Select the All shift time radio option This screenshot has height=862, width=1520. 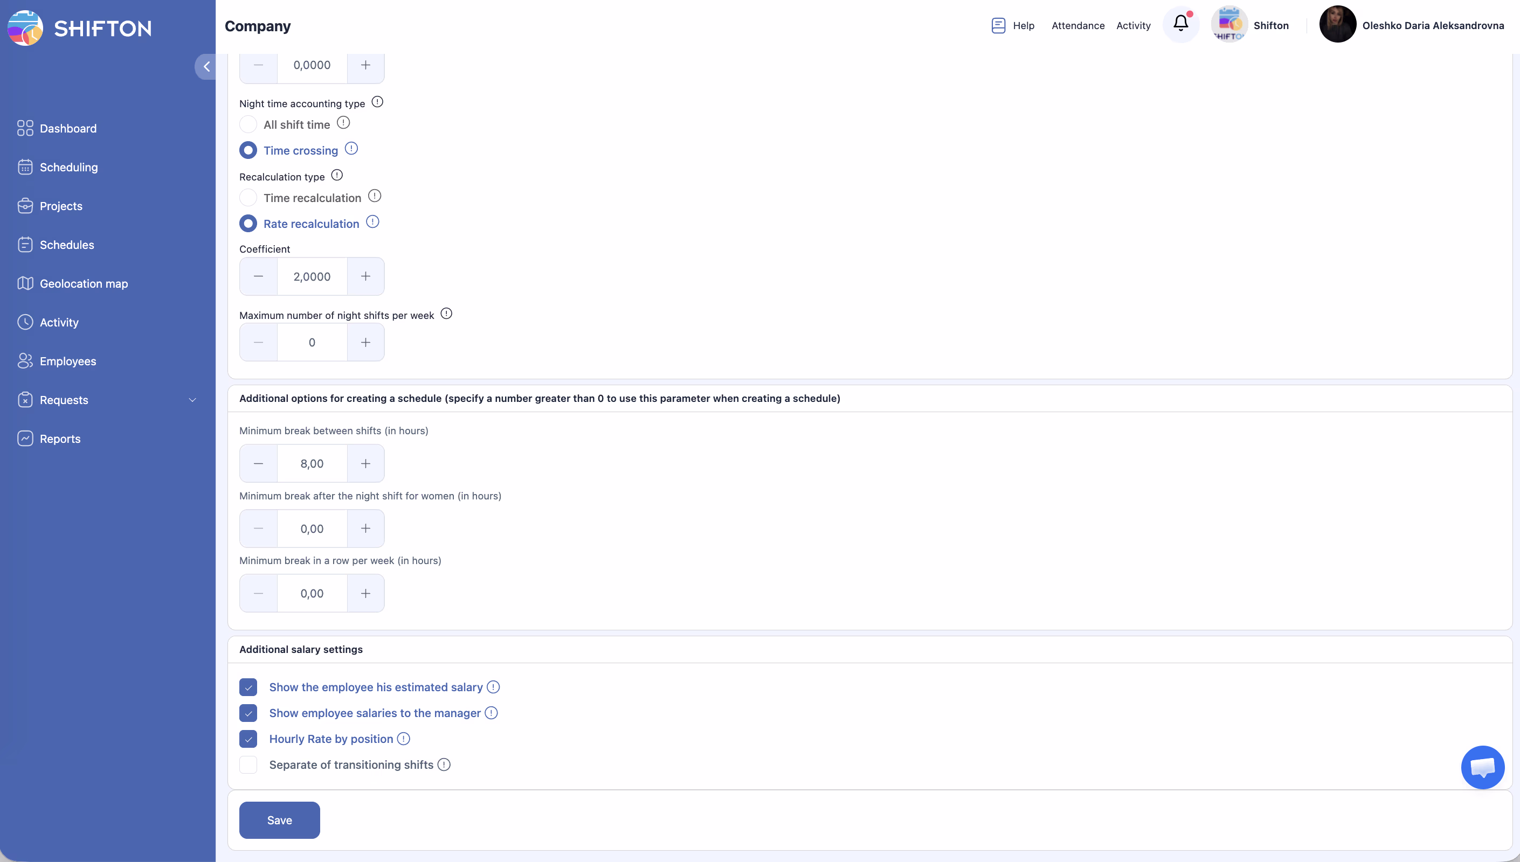pos(248,124)
